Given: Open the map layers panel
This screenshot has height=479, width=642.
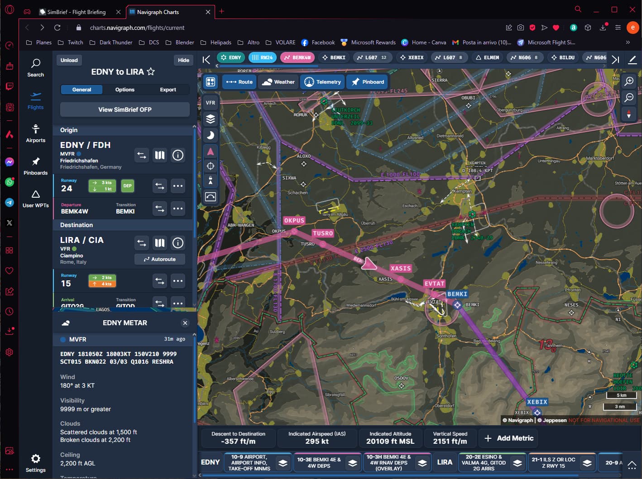Looking at the screenshot, I should click(211, 119).
